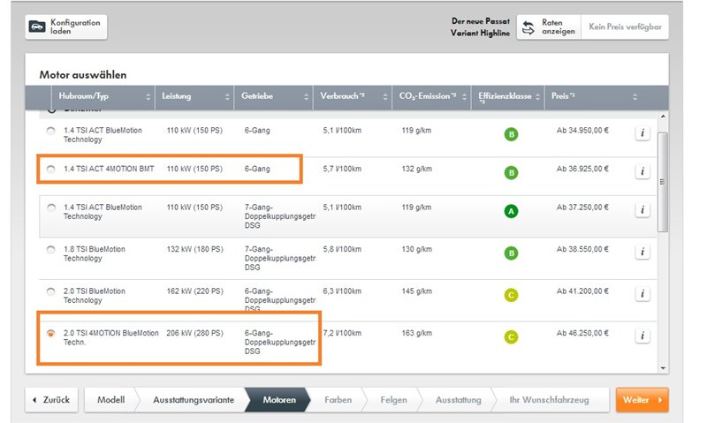Click price Ab 34.950,00 €

pyautogui.click(x=582, y=130)
